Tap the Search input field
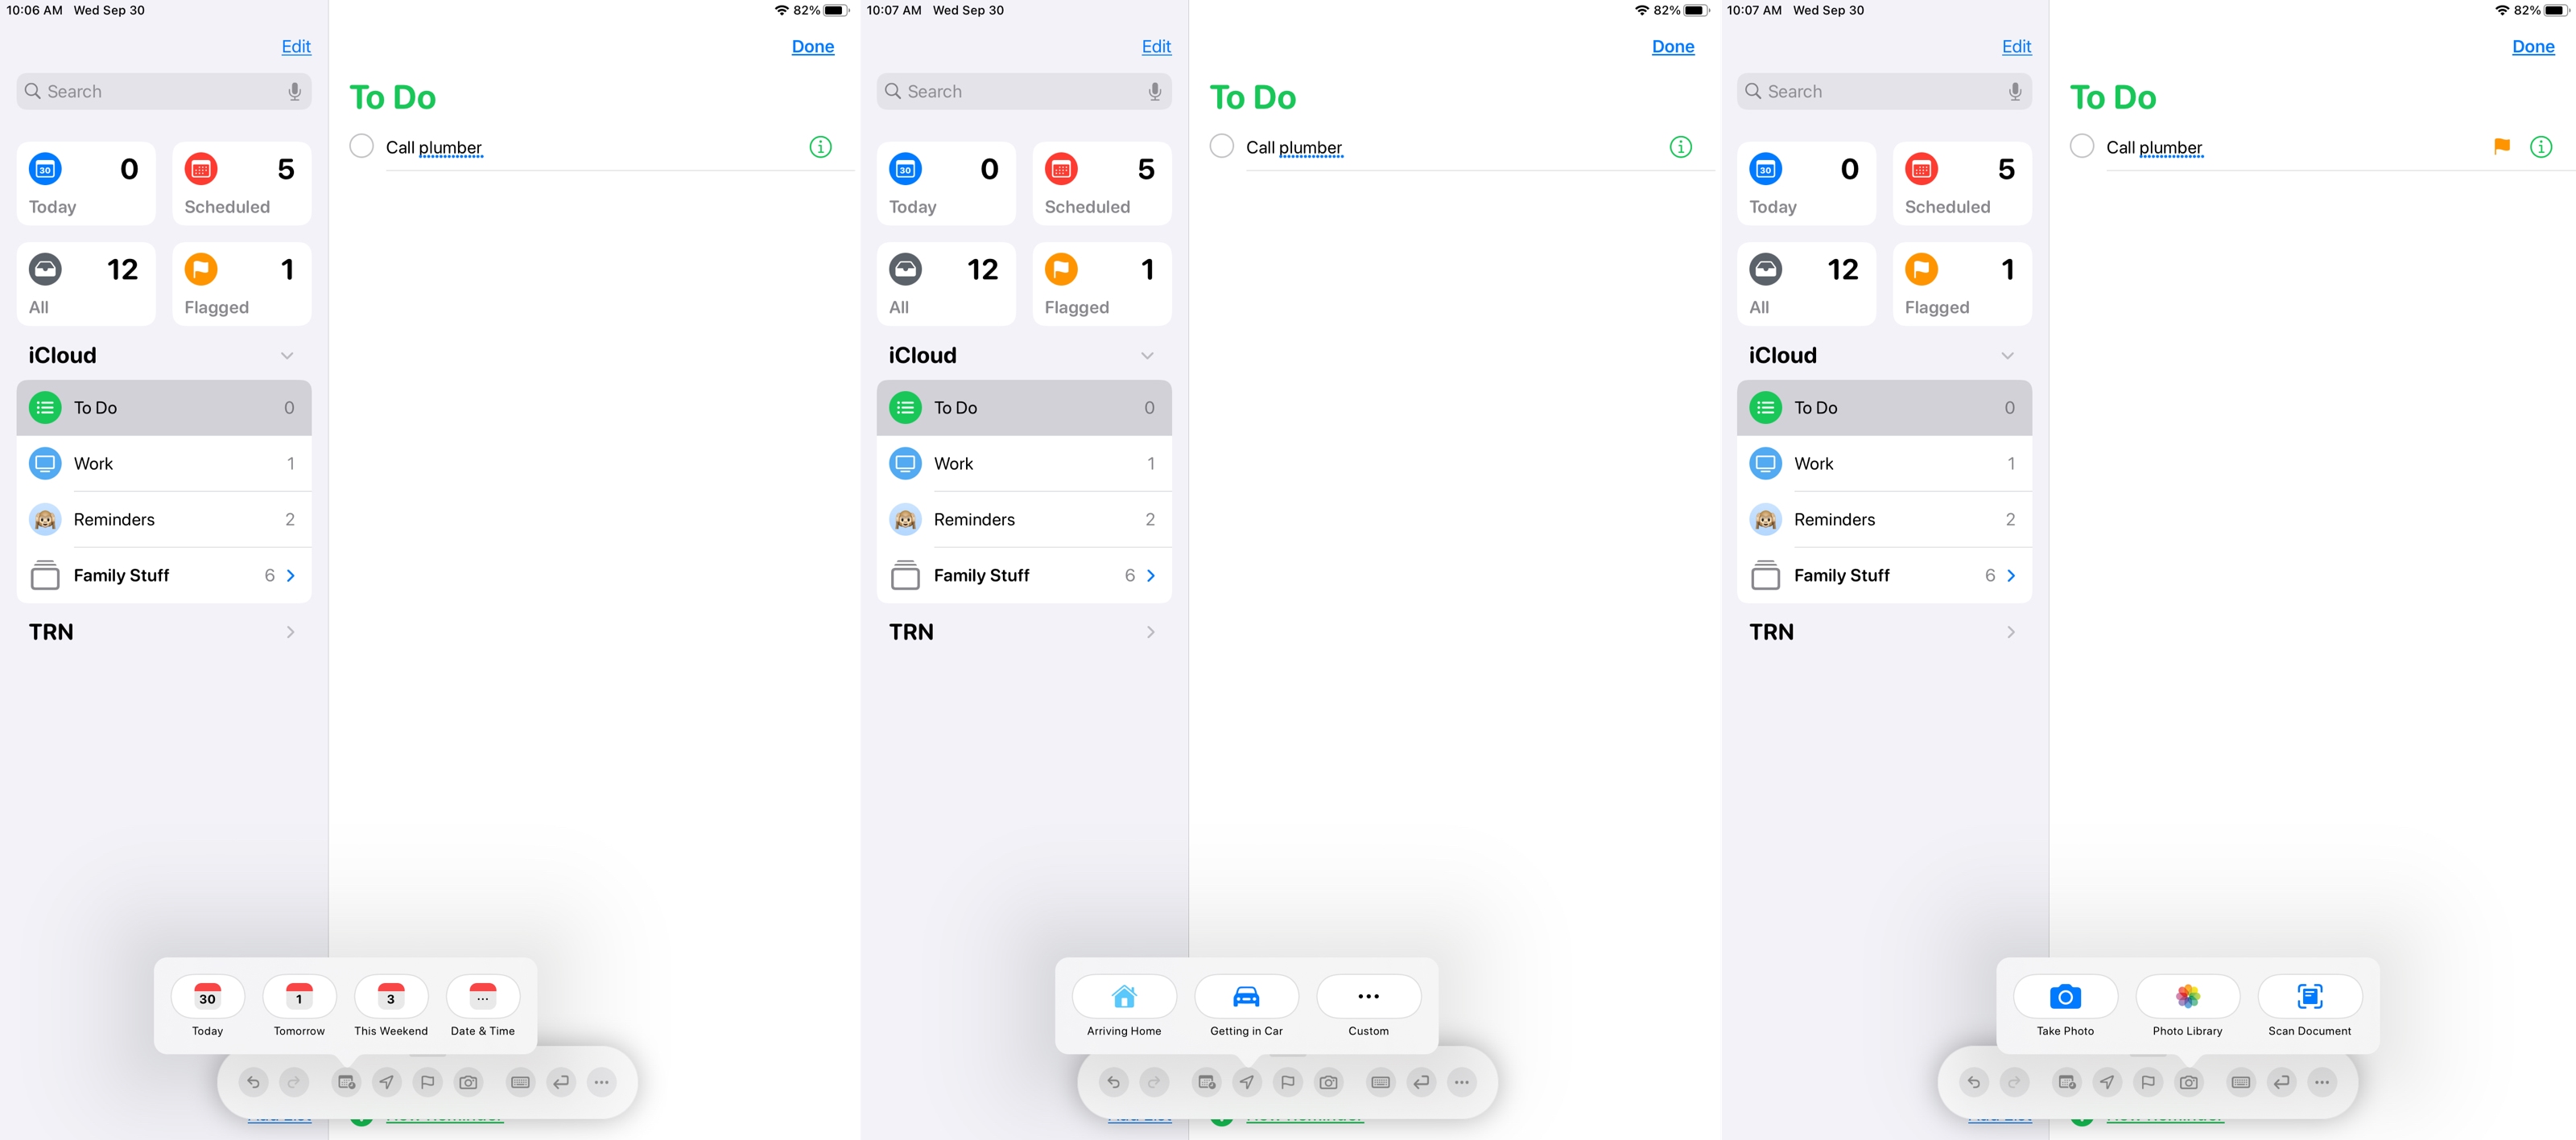 (163, 90)
